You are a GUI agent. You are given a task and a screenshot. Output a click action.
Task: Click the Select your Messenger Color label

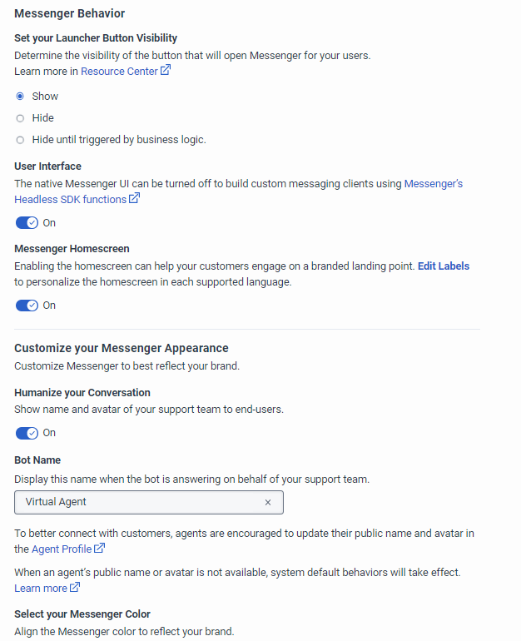point(82,614)
